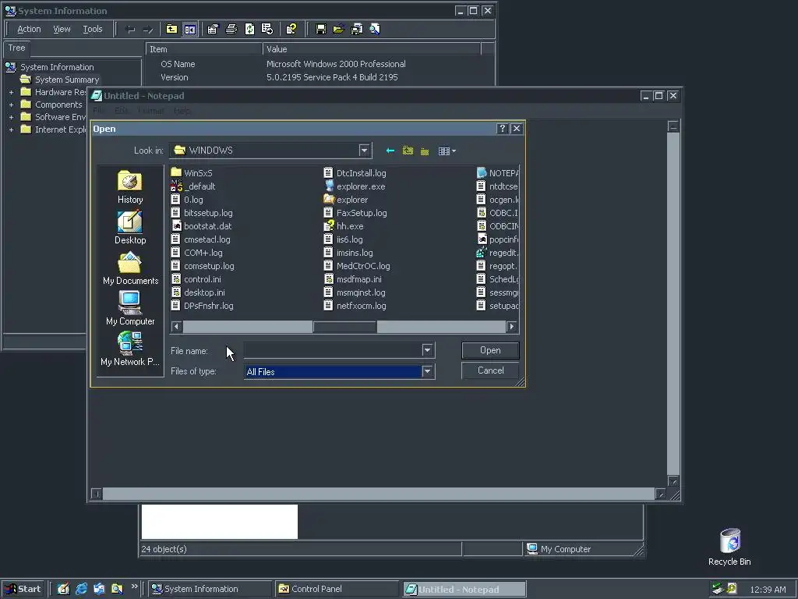Select FaxSetup.log file
The image size is (798, 599).
point(355,213)
